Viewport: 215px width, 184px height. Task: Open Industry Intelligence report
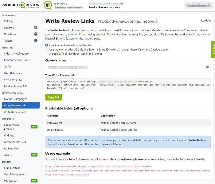[x=16, y=54]
